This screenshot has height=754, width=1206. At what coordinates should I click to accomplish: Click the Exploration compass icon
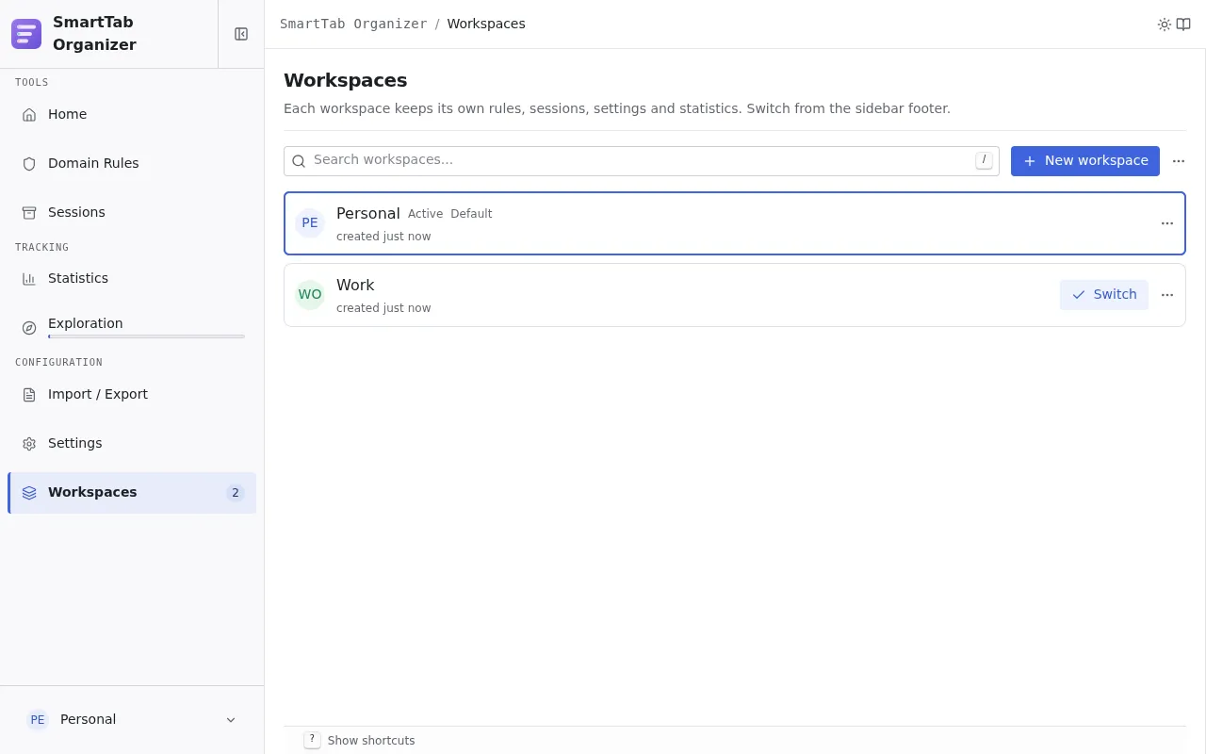[29, 328]
